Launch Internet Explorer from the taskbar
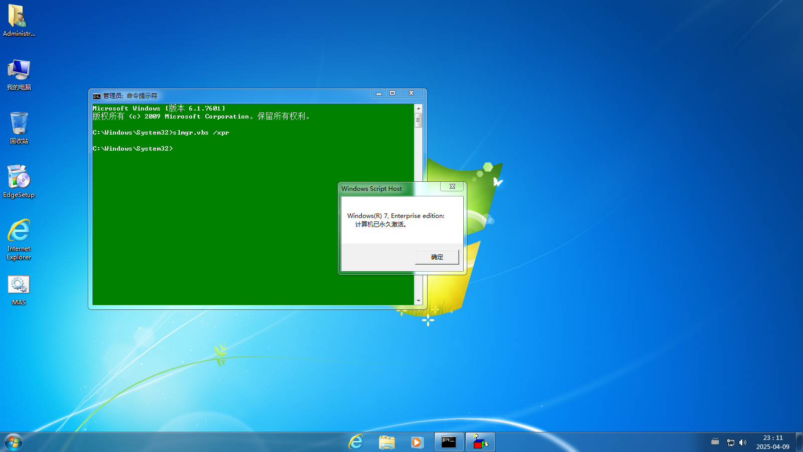This screenshot has height=452, width=803. tap(356, 442)
